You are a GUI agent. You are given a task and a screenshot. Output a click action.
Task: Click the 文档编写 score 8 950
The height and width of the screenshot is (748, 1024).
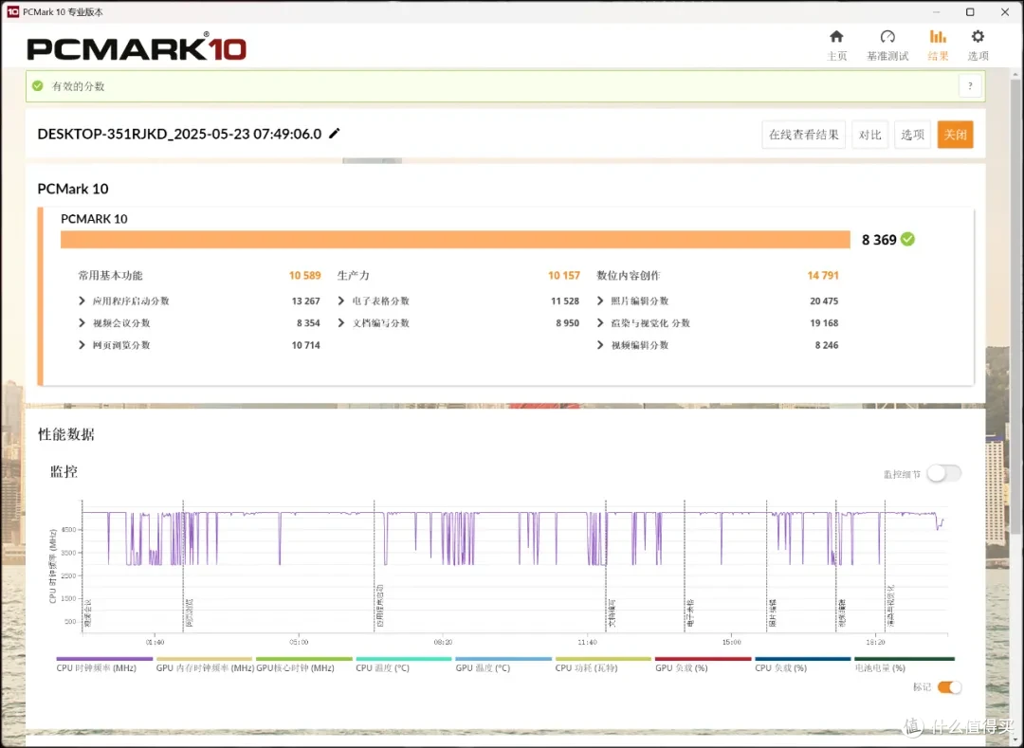[568, 323]
